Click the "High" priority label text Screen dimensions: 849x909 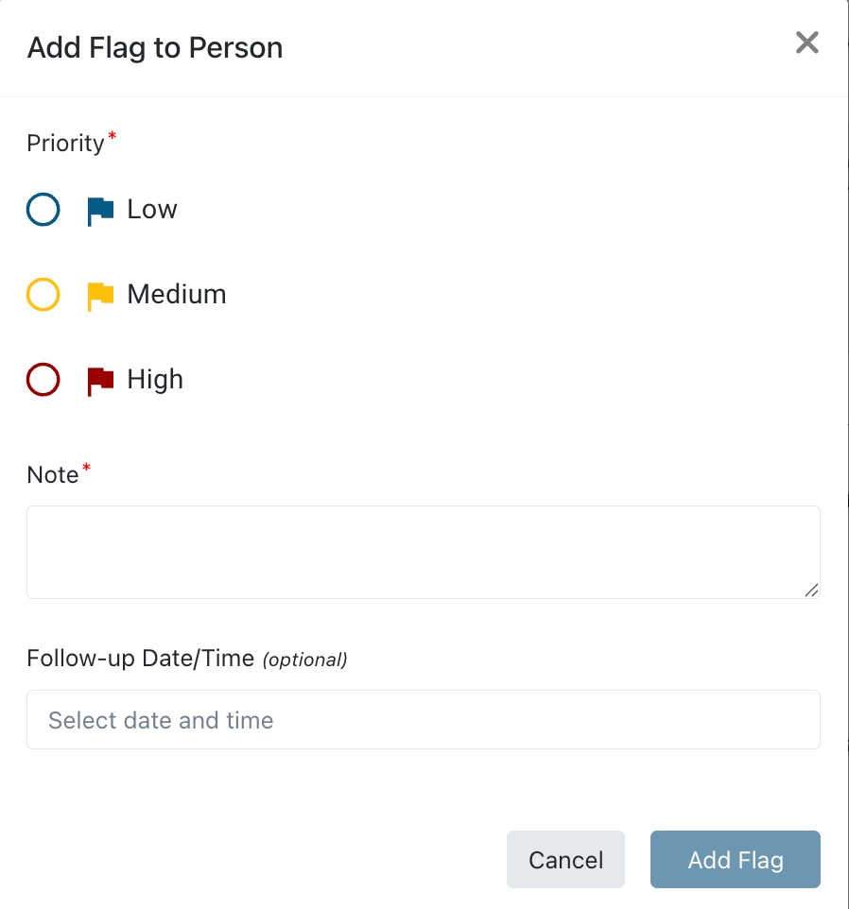(x=155, y=380)
